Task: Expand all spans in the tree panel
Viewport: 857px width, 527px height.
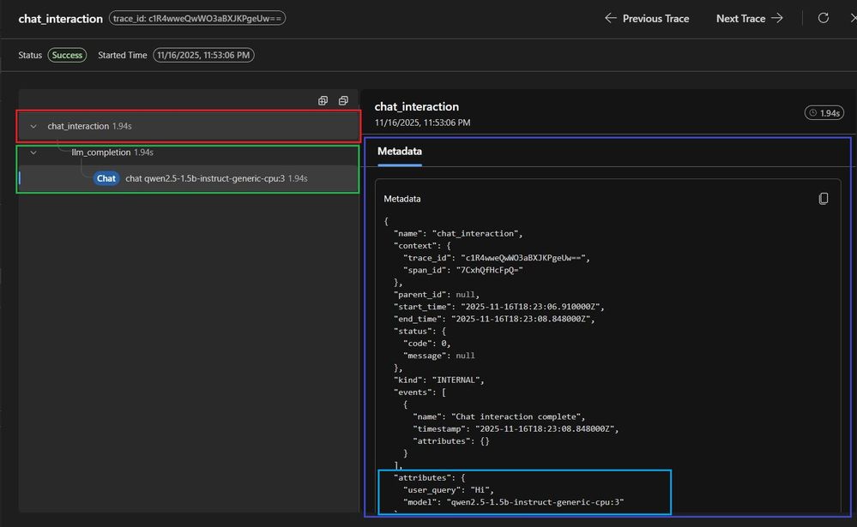Action: (x=323, y=100)
